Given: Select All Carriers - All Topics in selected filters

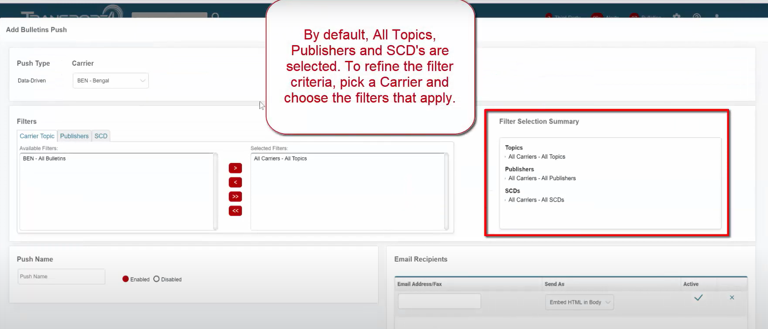Looking at the screenshot, I should (280, 159).
